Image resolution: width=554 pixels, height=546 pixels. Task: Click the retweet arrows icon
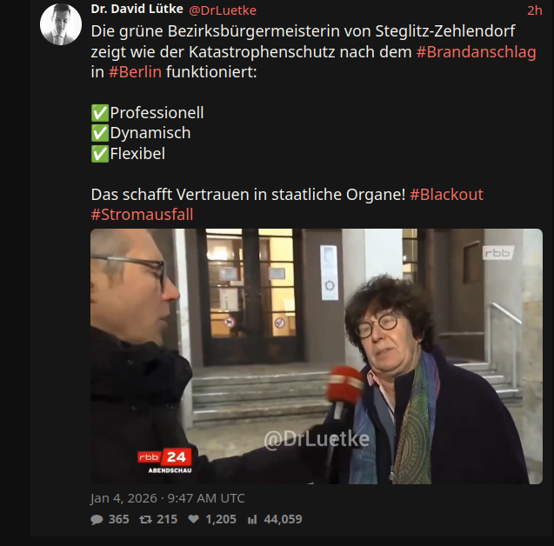145,520
